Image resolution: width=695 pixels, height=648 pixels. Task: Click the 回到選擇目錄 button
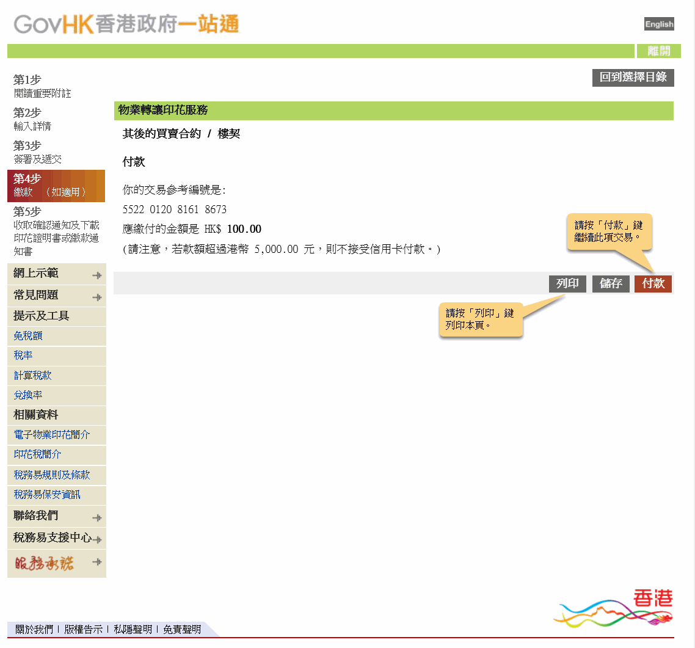point(633,78)
